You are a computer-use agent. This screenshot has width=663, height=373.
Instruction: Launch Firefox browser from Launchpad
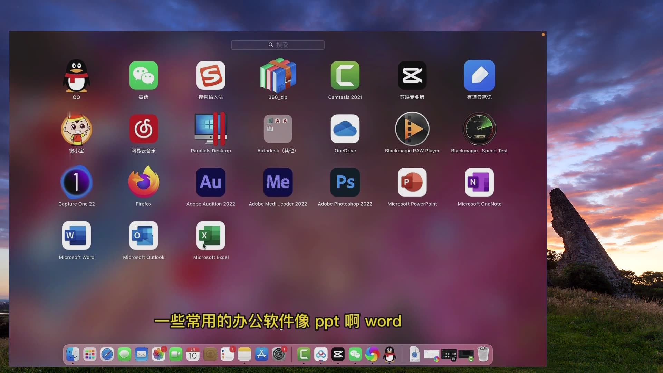pos(144,182)
